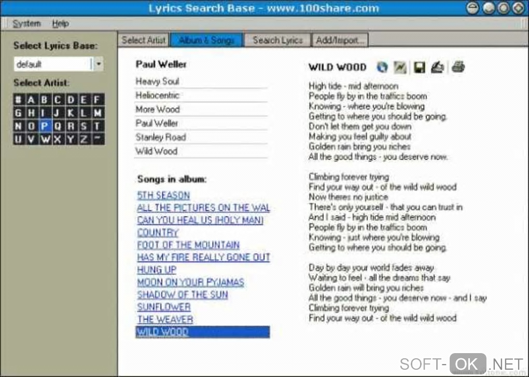Open CAN YOU HEAL US (HOLY MAN) link
The width and height of the screenshot is (529, 377).
tap(200, 220)
